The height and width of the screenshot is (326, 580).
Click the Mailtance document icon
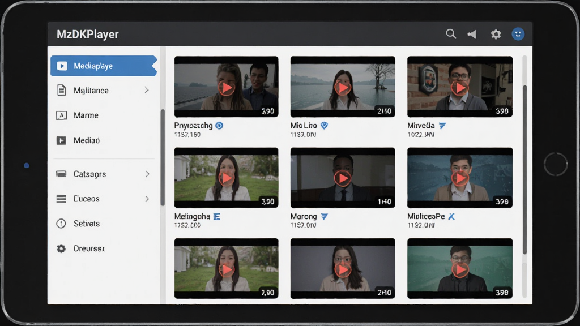(61, 90)
